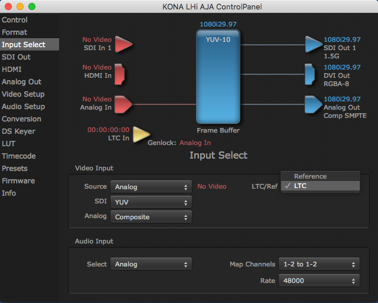Screen dimensions: 378x303
Task: Close the ControlPanel window with red button
Action: tap(8, 6)
